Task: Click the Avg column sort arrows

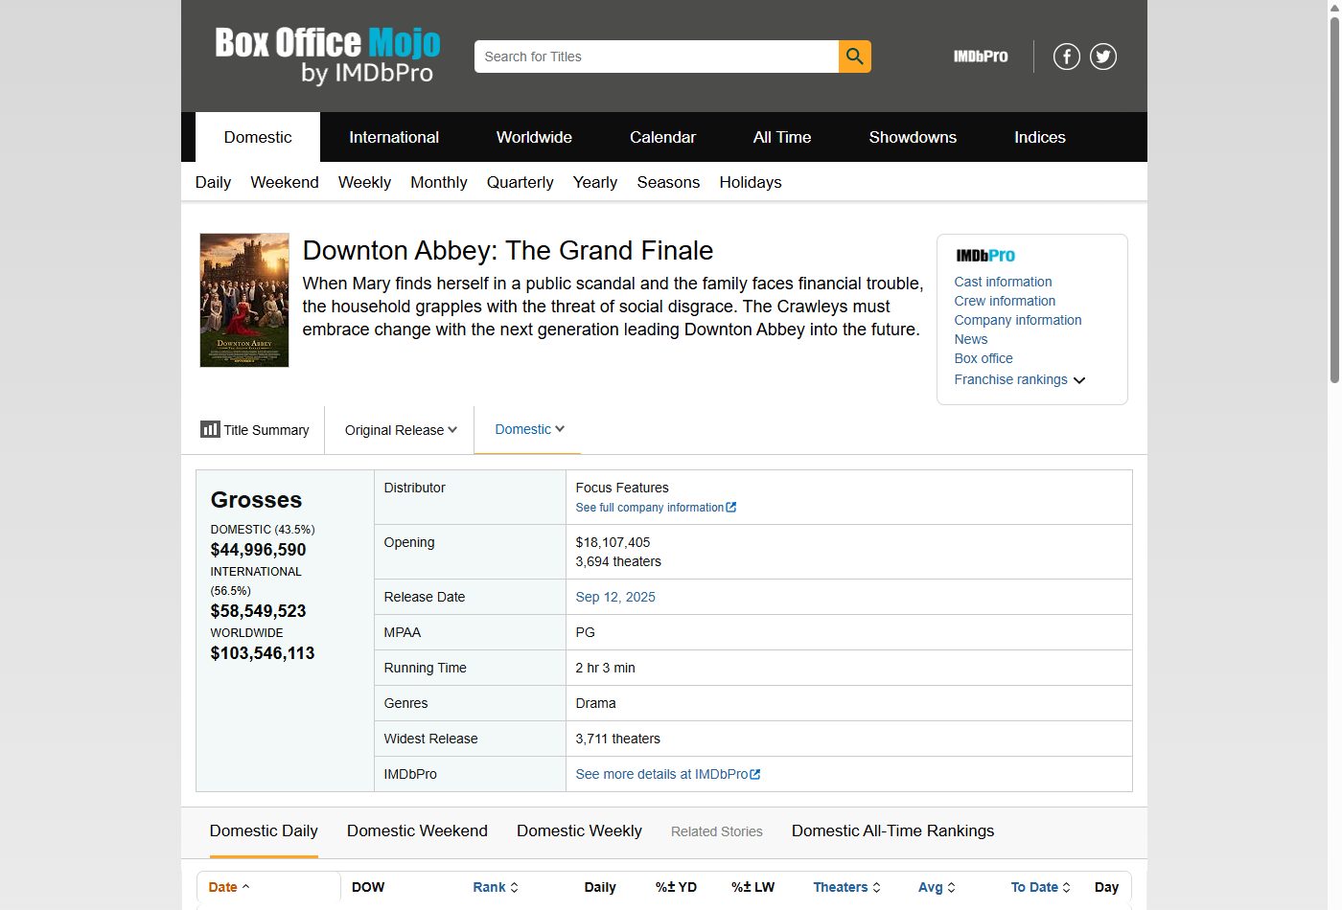Action: click(x=951, y=887)
